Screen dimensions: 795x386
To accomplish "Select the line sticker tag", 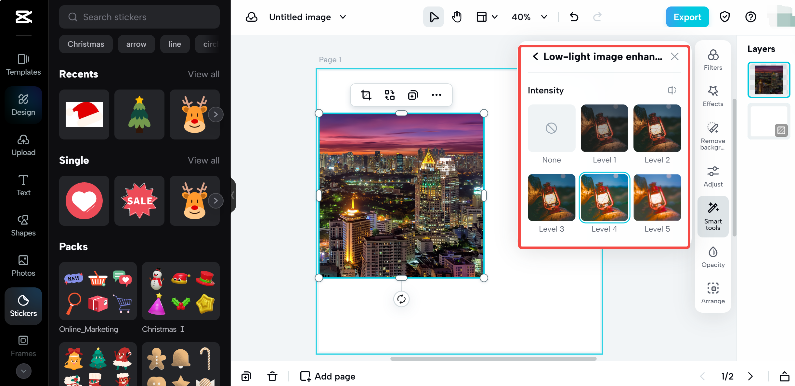I will pyautogui.click(x=175, y=44).
